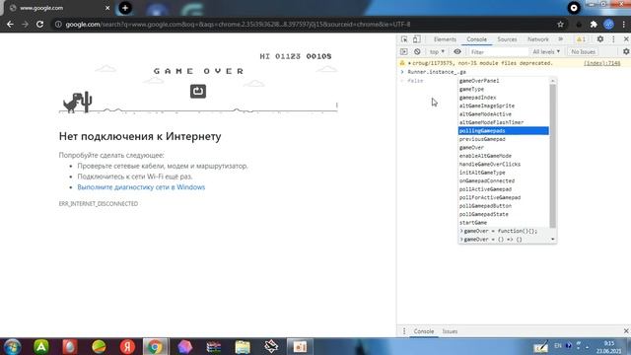Open a new browser tab
This screenshot has width=631, height=355.
(x=125, y=8)
